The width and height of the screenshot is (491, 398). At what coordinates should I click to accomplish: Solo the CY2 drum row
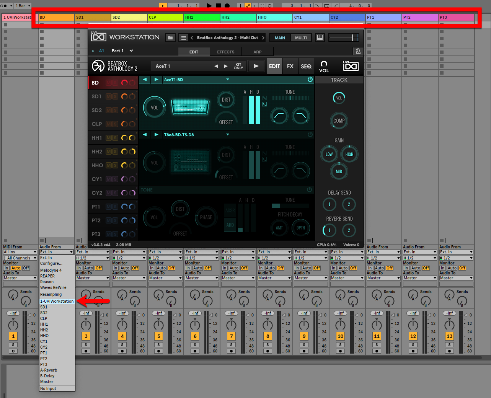115,193
